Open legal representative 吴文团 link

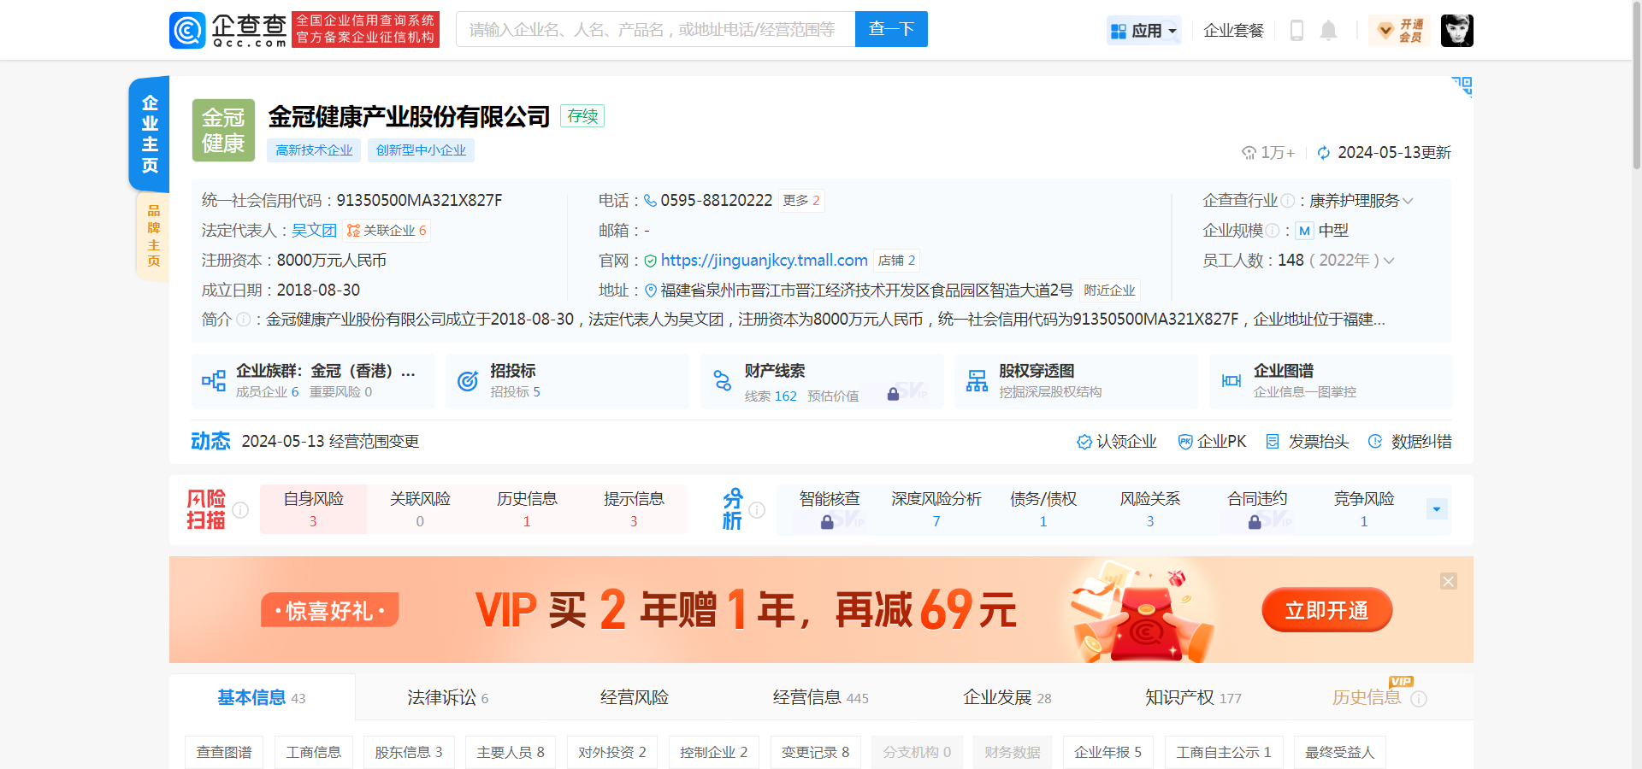[x=314, y=231]
